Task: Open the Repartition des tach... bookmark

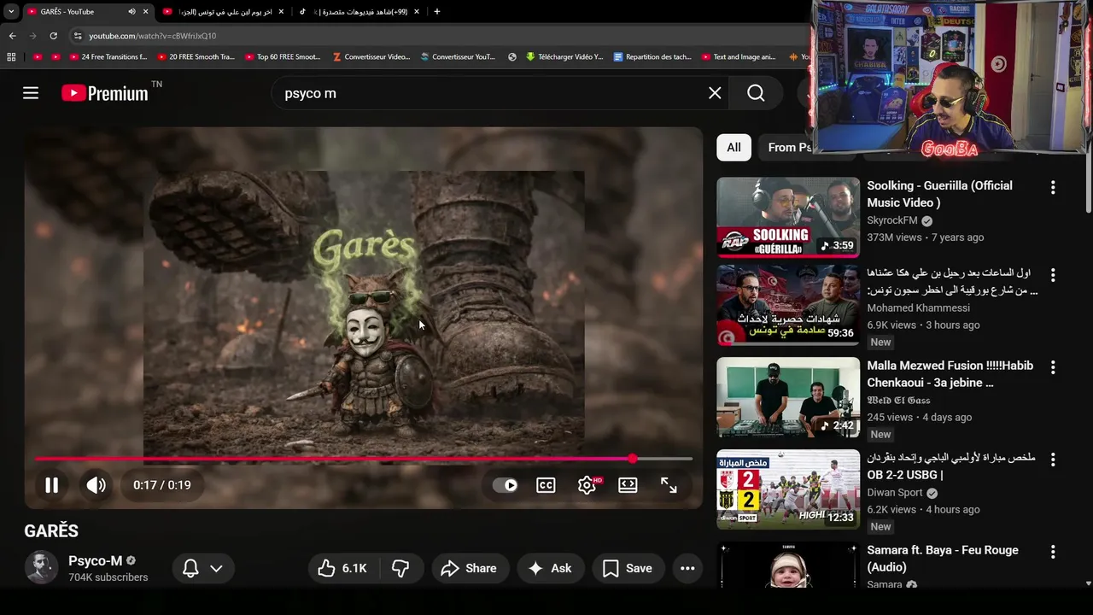Action: pos(652,57)
